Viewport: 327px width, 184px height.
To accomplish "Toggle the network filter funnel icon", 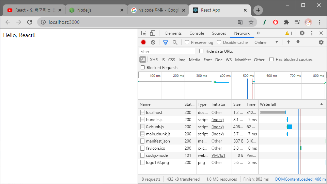I will coord(166,43).
